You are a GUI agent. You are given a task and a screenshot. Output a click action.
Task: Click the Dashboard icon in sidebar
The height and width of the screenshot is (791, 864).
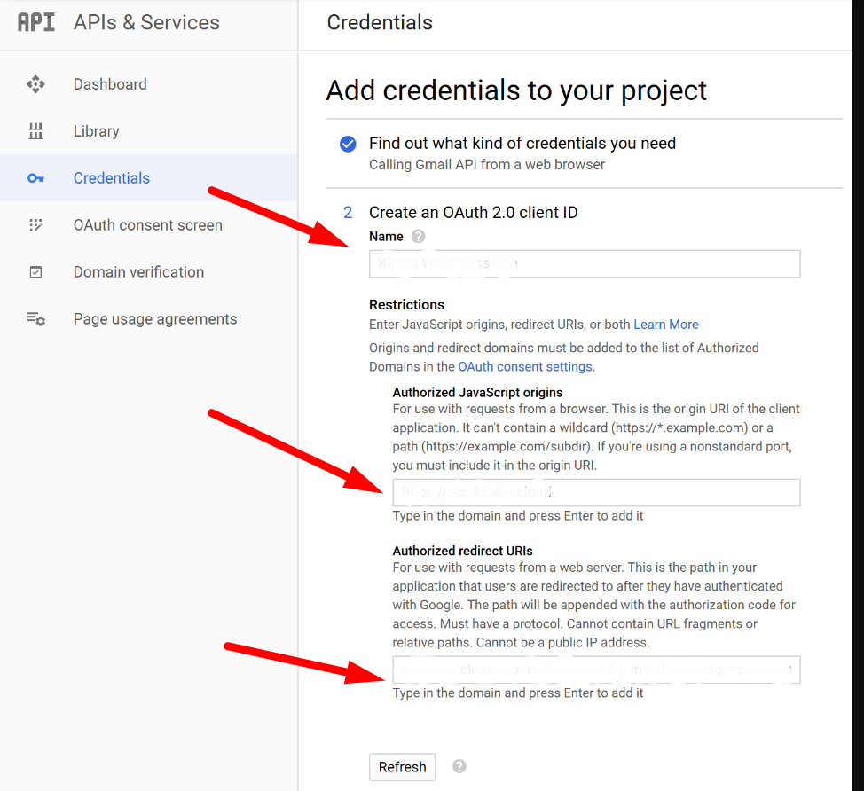point(35,84)
